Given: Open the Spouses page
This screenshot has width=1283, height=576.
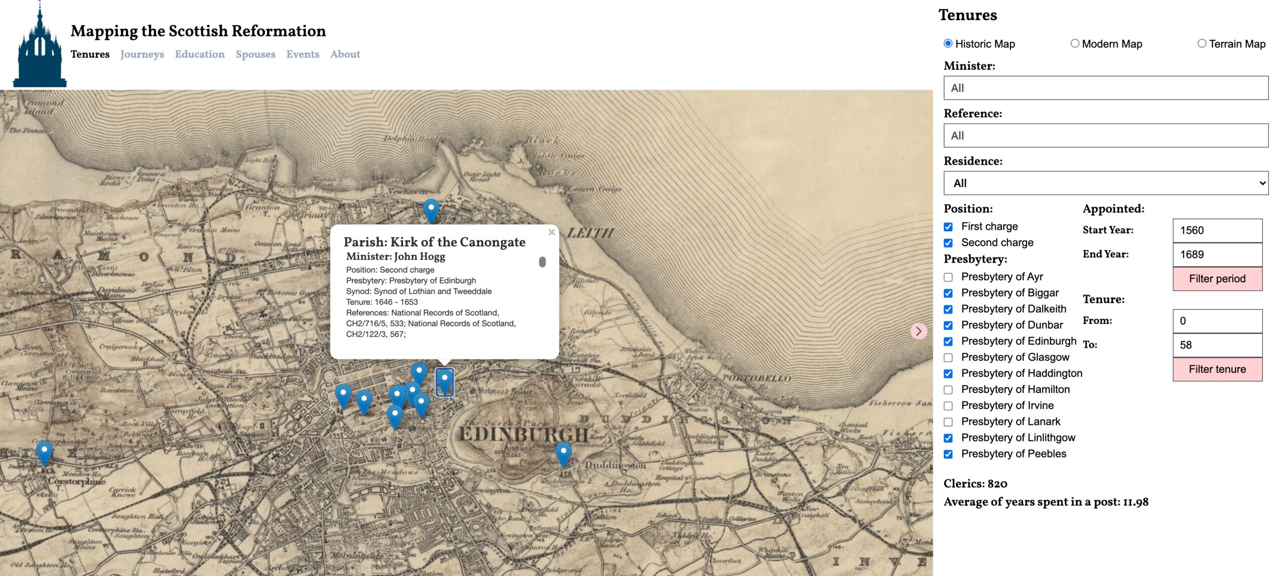Looking at the screenshot, I should 256,54.
